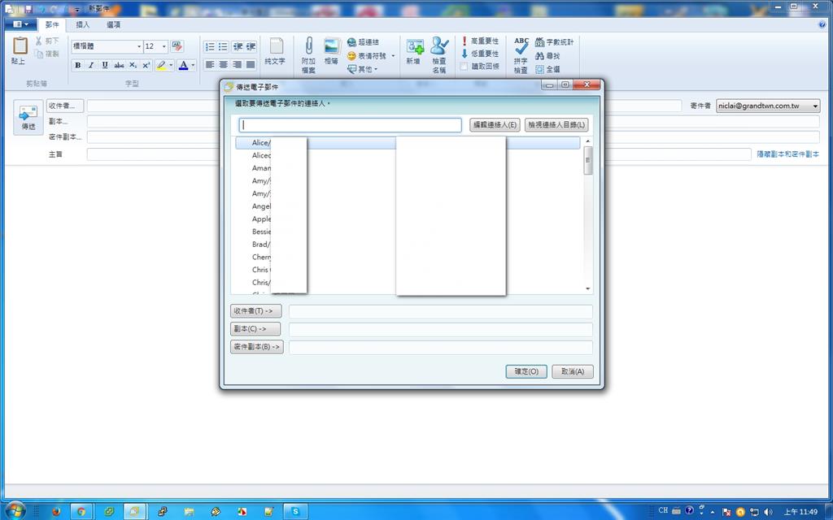Align text left
The width and height of the screenshot is (833, 520).
pyautogui.click(x=210, y=65)
